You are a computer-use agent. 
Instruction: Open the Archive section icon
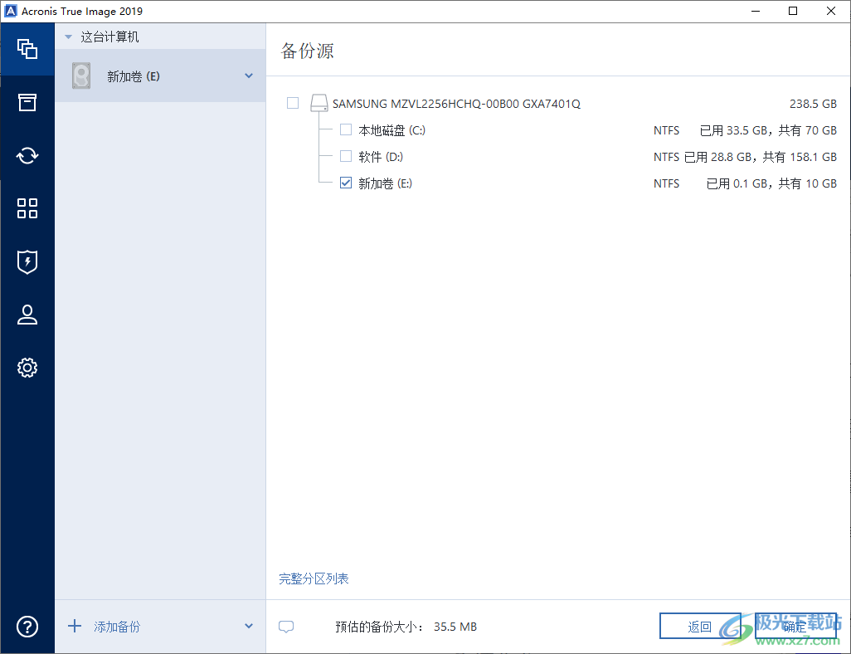pyautogui.click(x=27, y=102)
